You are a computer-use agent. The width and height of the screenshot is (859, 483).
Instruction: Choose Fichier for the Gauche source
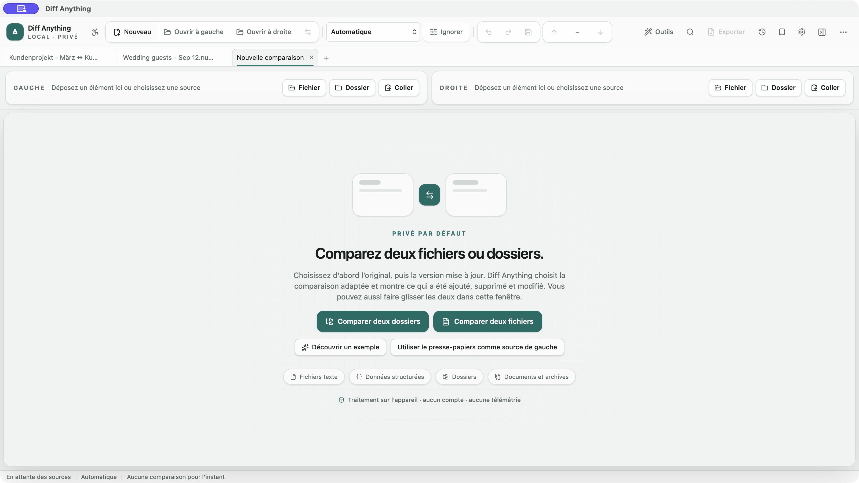point(304,88)
